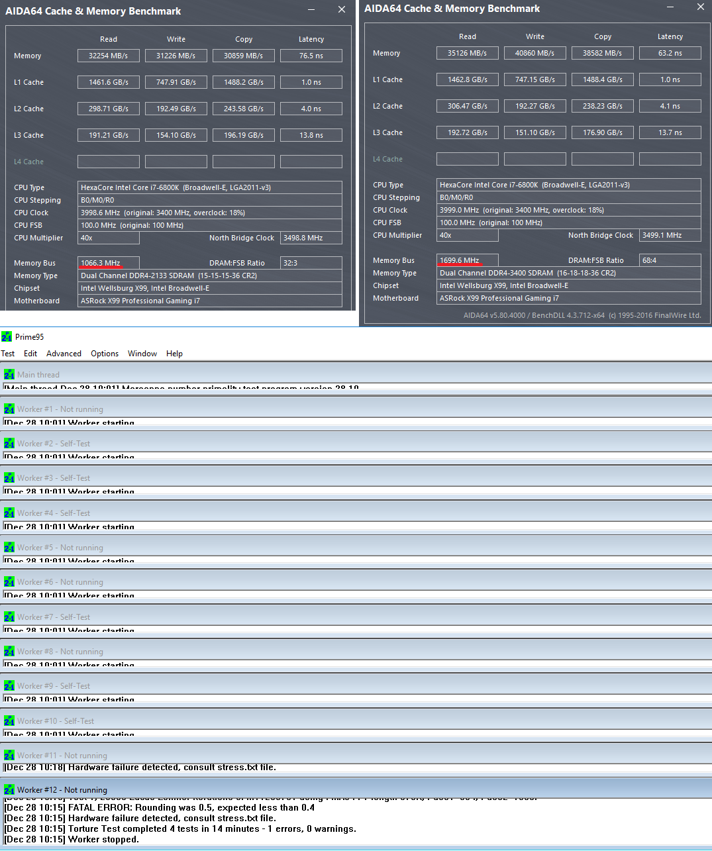Open the Edit menu in Prime95
712x851 pixels.
pos(30,354)
